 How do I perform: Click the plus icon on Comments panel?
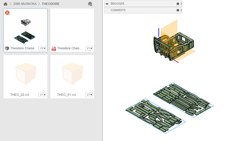[178, 10]
